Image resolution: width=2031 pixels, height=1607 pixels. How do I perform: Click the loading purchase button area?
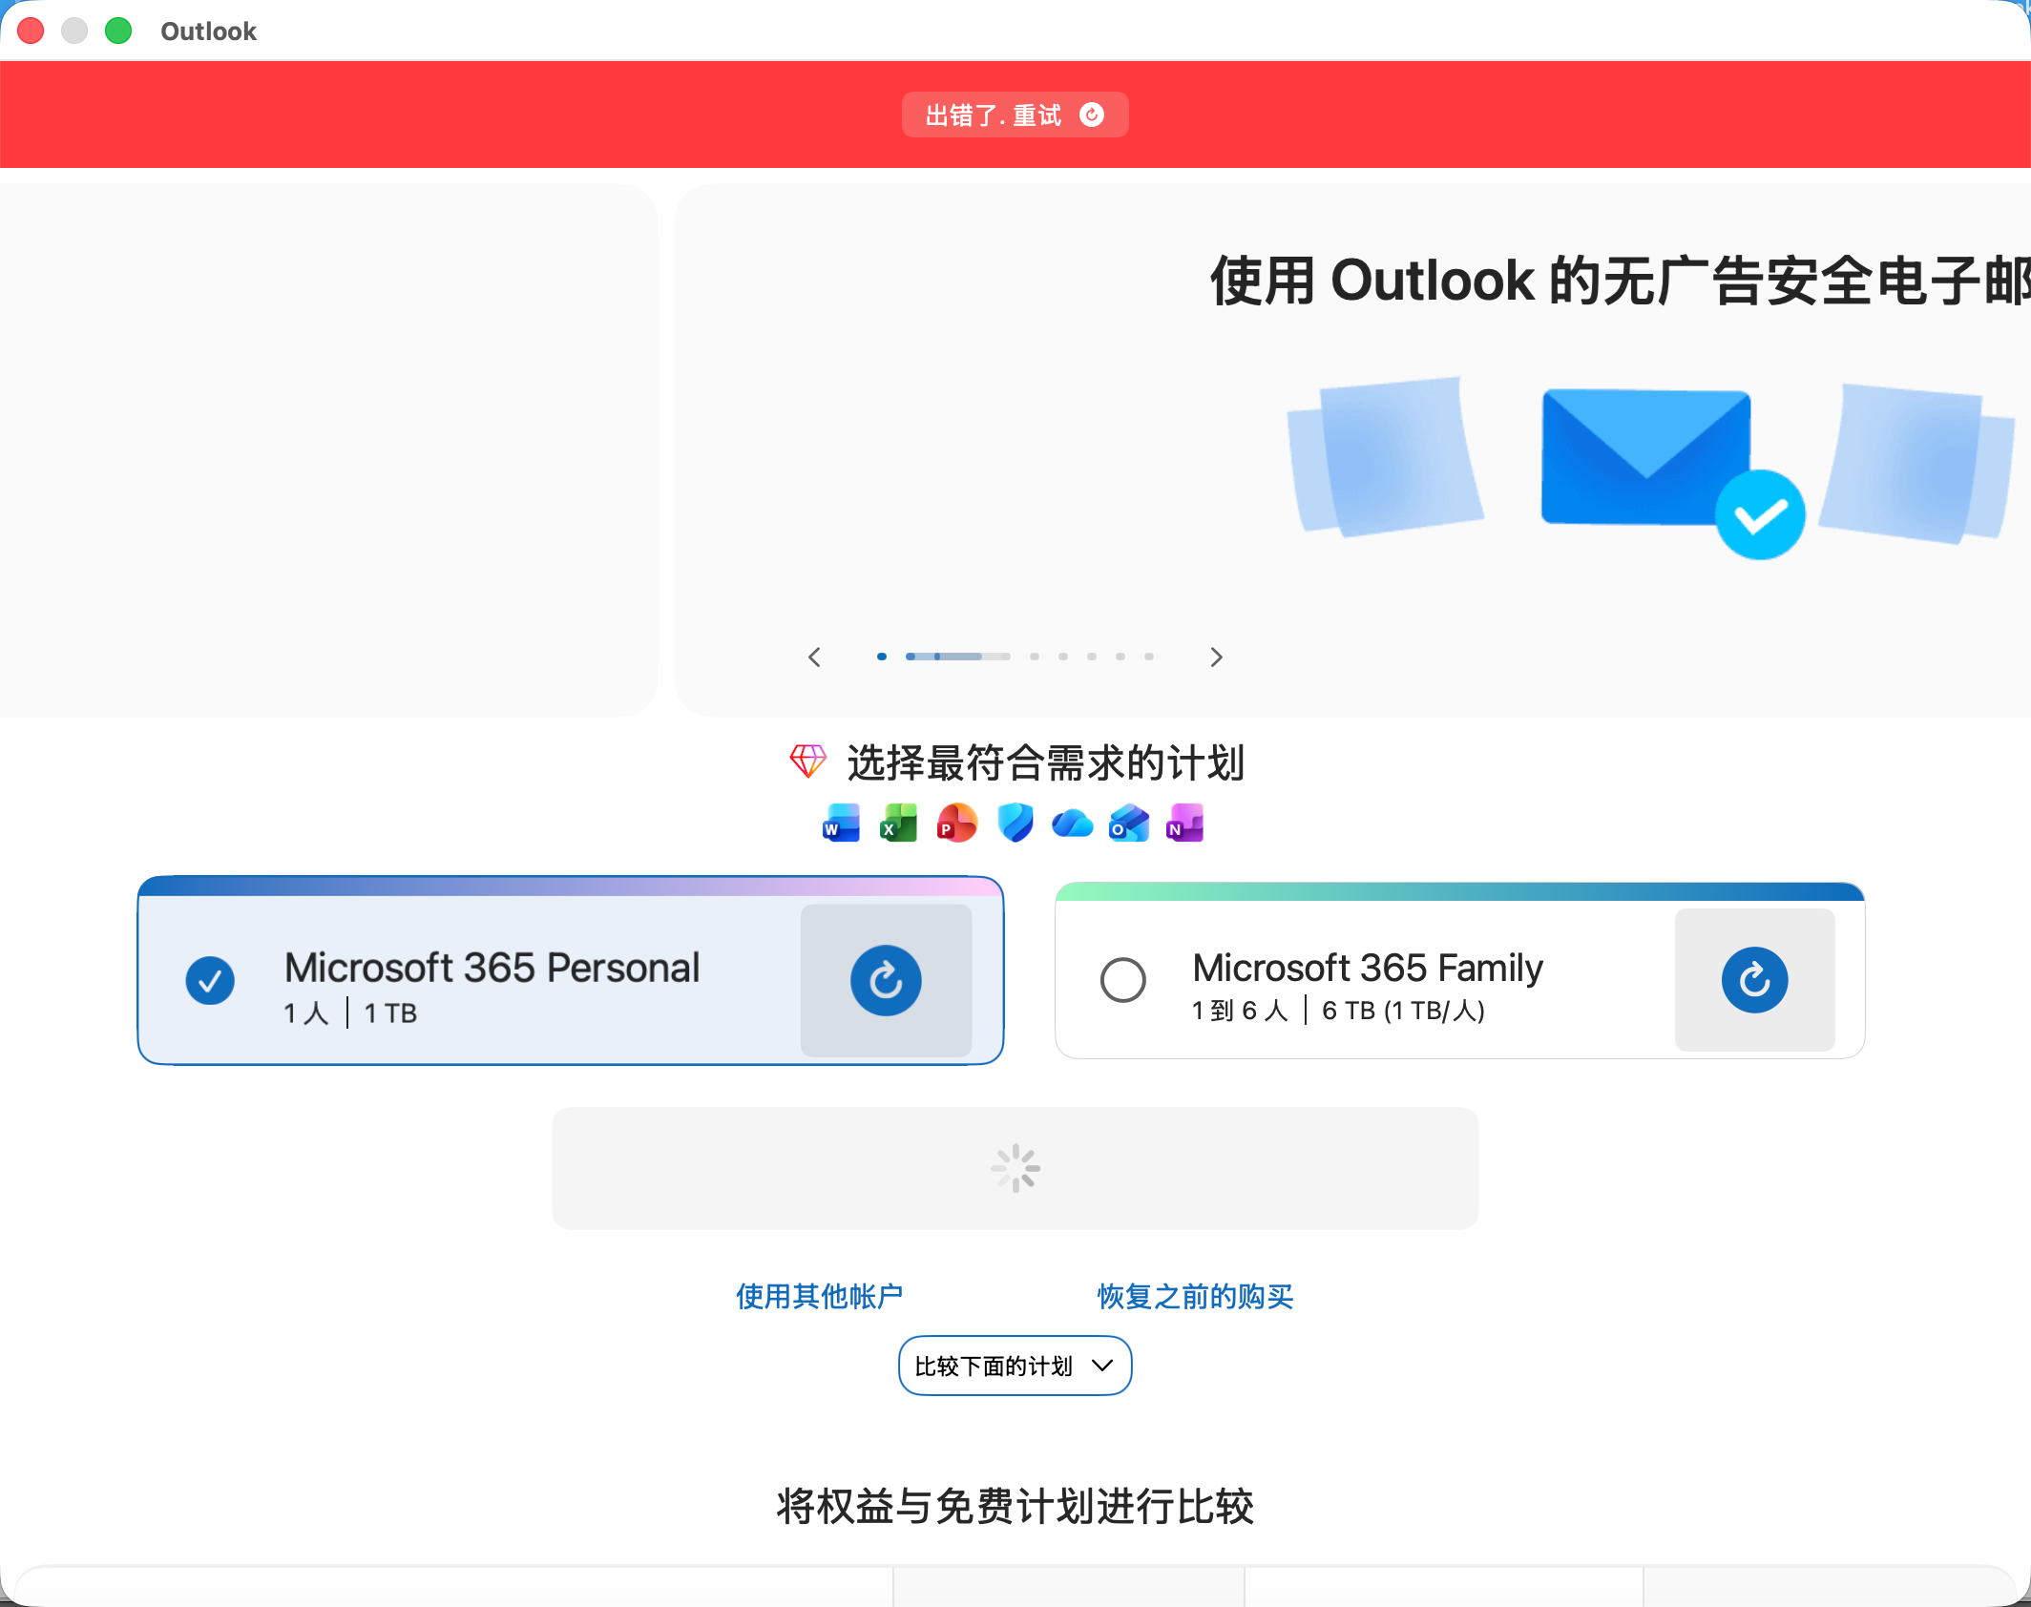coord(1015,1168)
